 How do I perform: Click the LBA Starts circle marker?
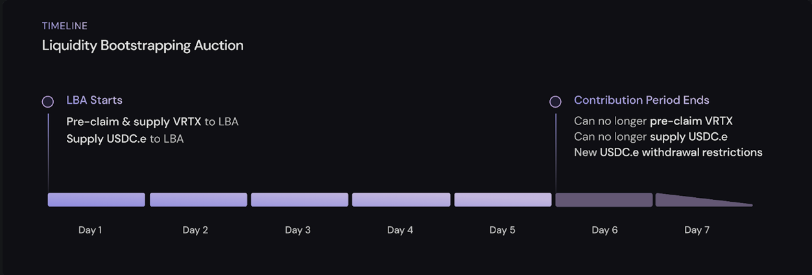coord(47,102)
